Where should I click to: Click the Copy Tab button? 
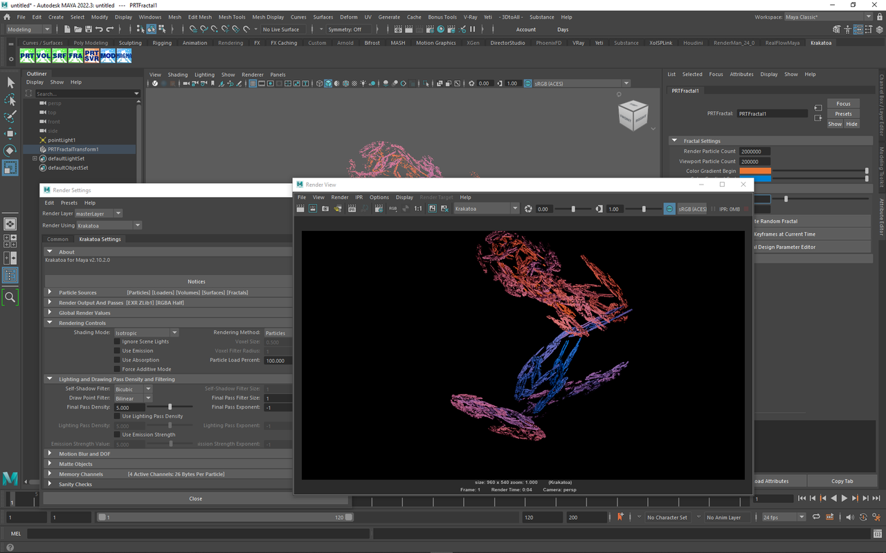842,481
